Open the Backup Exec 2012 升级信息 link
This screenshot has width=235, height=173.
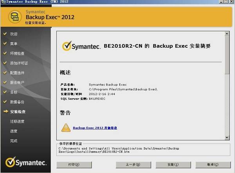(x=95, y=128)
